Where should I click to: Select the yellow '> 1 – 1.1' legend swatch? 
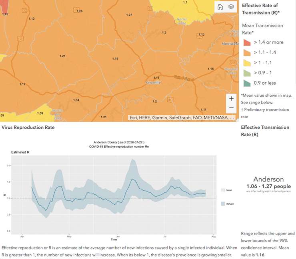coord(247,63)
